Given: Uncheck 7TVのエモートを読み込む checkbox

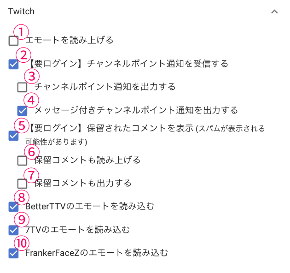Looking at the screenshot, I should click(x=13, y=230).
